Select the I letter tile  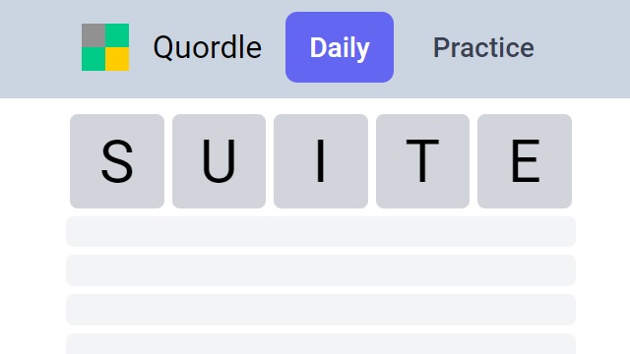click(x=321, y=161)
